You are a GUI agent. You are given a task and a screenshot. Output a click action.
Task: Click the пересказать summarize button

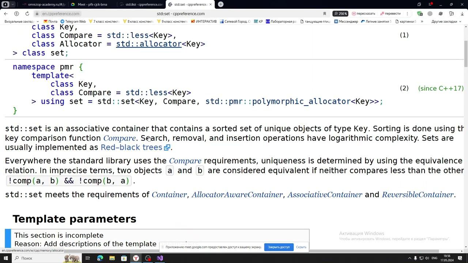363,14
